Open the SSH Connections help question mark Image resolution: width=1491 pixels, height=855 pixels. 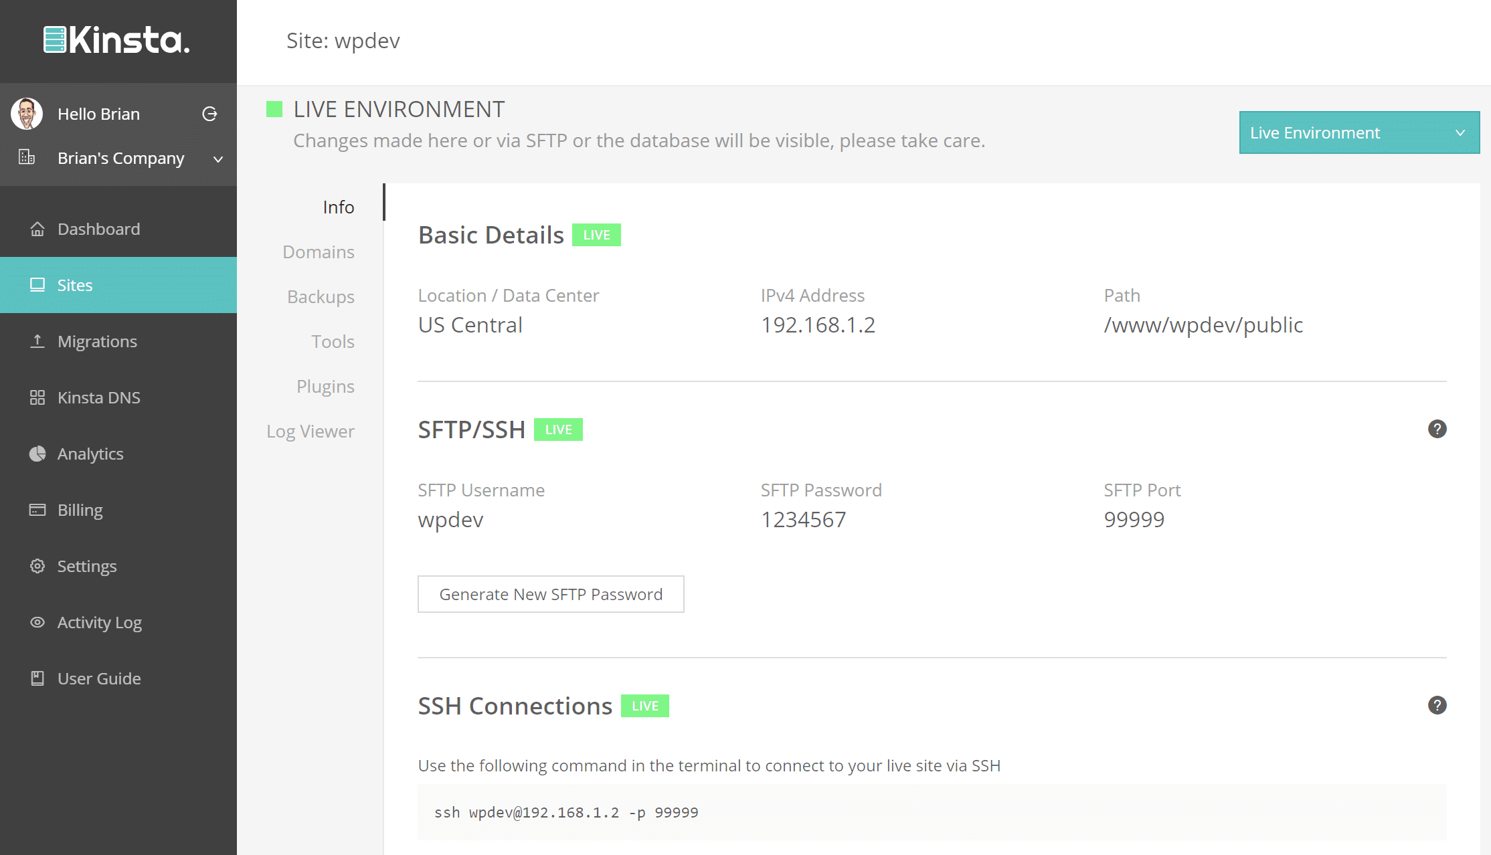pos(1437,705)
